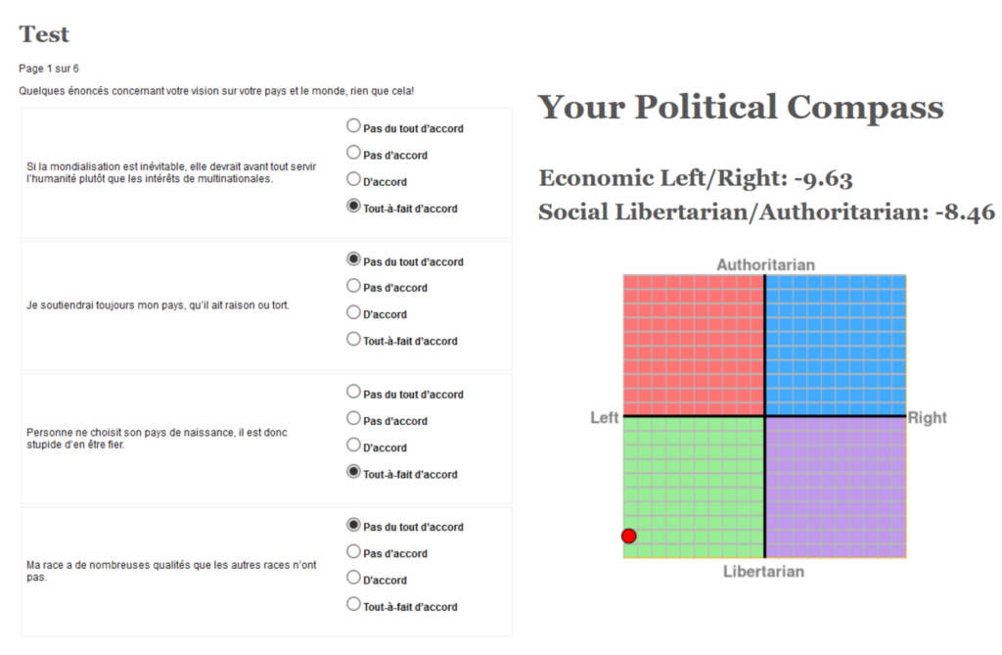Click the red dot on the political compass

pos(629,536)
